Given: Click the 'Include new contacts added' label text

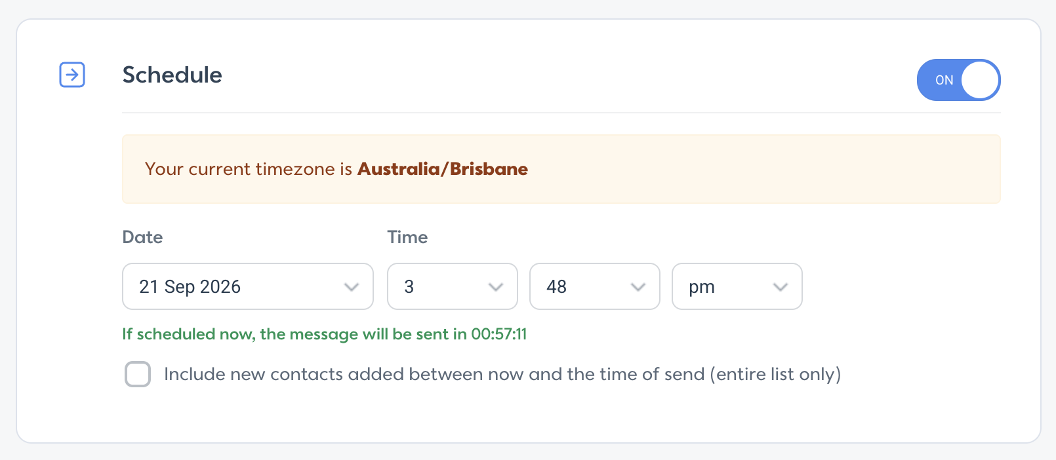Looking at the screenshot, I should pyautogui.click(x=502, y=374).
